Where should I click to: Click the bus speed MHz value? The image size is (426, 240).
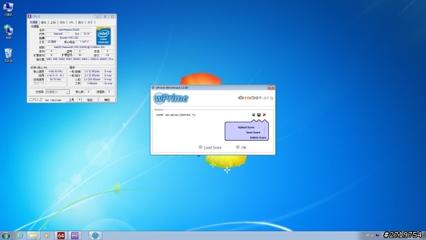point(55,79)
